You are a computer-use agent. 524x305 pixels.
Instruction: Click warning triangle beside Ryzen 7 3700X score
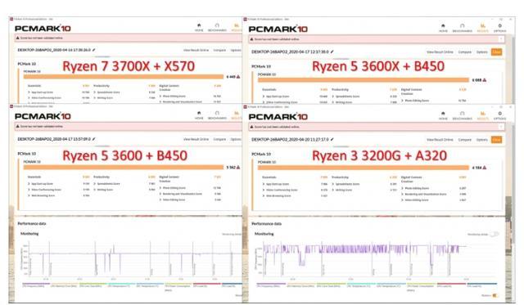pos(238,77)
